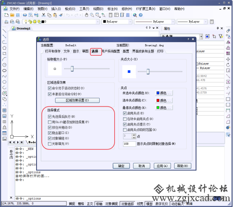Screen dimensions: 233x207
Task: Click the Pan hand icon
Action: point(87,15)
